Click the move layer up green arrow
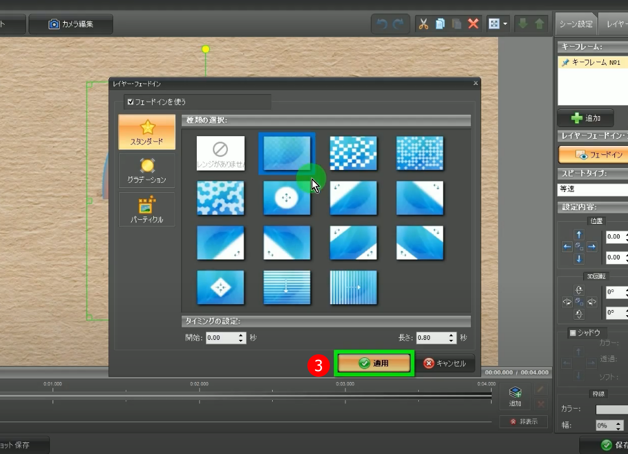628x454 pixels. click(539, 24)
